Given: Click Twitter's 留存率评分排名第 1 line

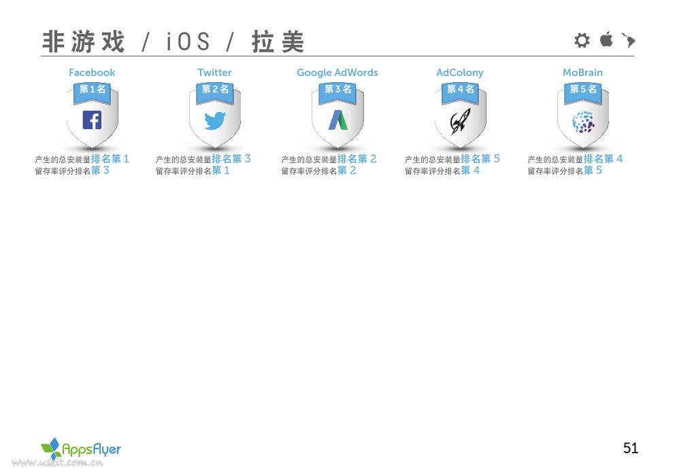Looking at the screenshot, I should (193, 171).
